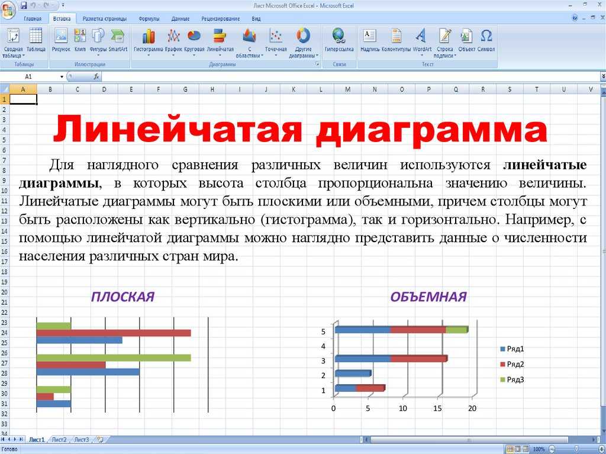Click the formula bar input

point(351,76)
